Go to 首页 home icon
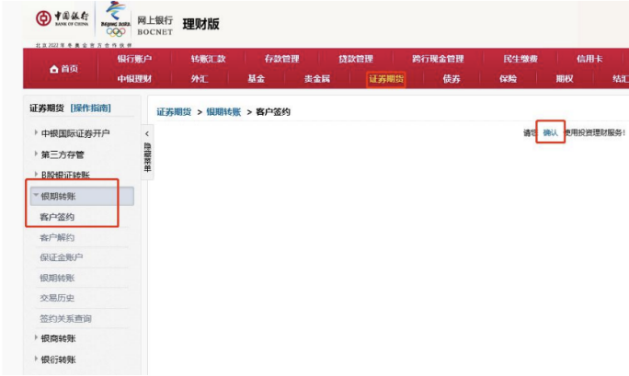The width and height of the screenshot is (629, 376). pyautogui.click(x=63, y=69)
